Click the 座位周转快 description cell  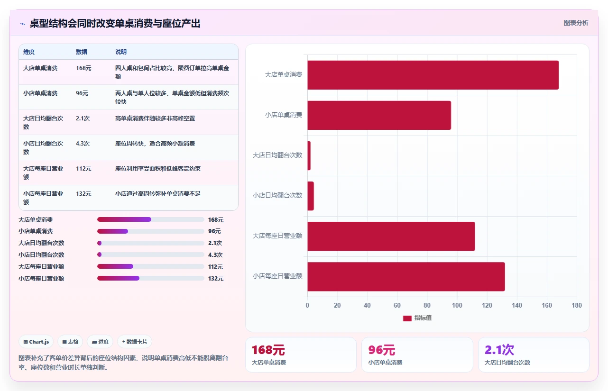tap(155, 143)
